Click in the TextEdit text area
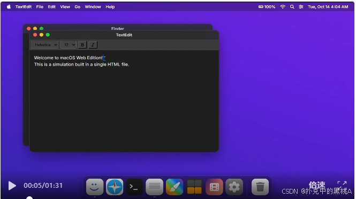The height and width of the screenshot is (199, 356). 124,101
